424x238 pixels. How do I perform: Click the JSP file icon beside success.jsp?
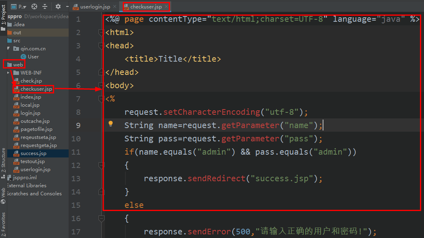[x=16, y=153]
